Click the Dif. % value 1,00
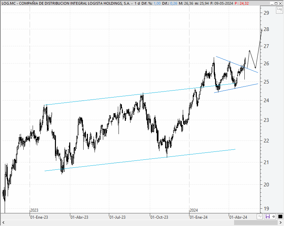The width and height of the screenshot is (284, 226). pos(157,3)
